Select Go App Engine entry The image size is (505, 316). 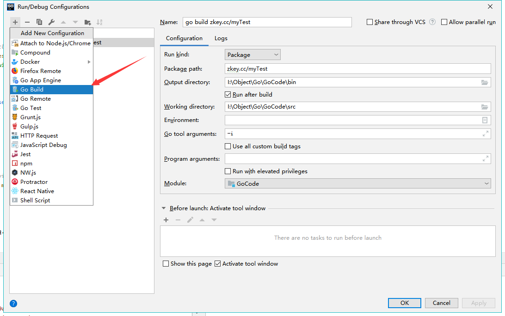pos(51,80)
